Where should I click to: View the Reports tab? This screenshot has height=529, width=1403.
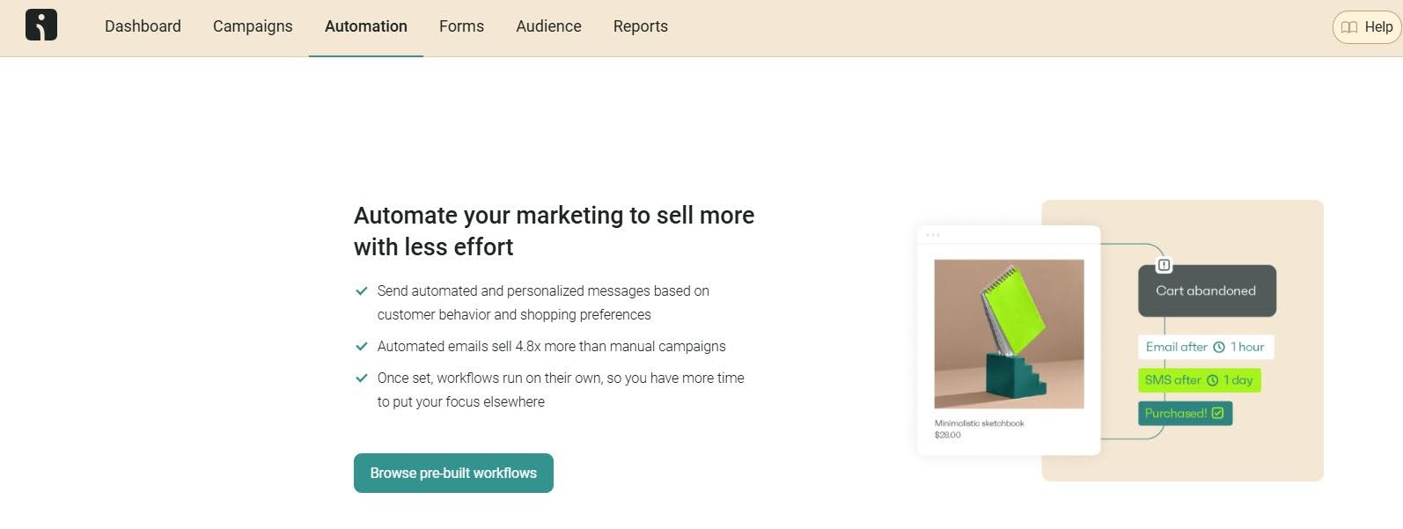tap(640, 26)
